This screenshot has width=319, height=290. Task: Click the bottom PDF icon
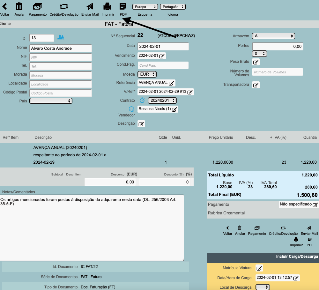(x=310, y=240)
